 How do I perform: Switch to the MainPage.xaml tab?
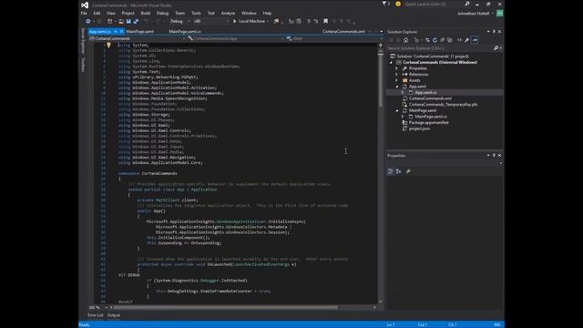(139, 32)
